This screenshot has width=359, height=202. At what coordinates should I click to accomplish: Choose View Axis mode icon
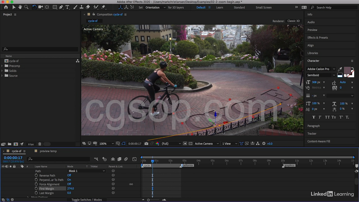point(132,7)
